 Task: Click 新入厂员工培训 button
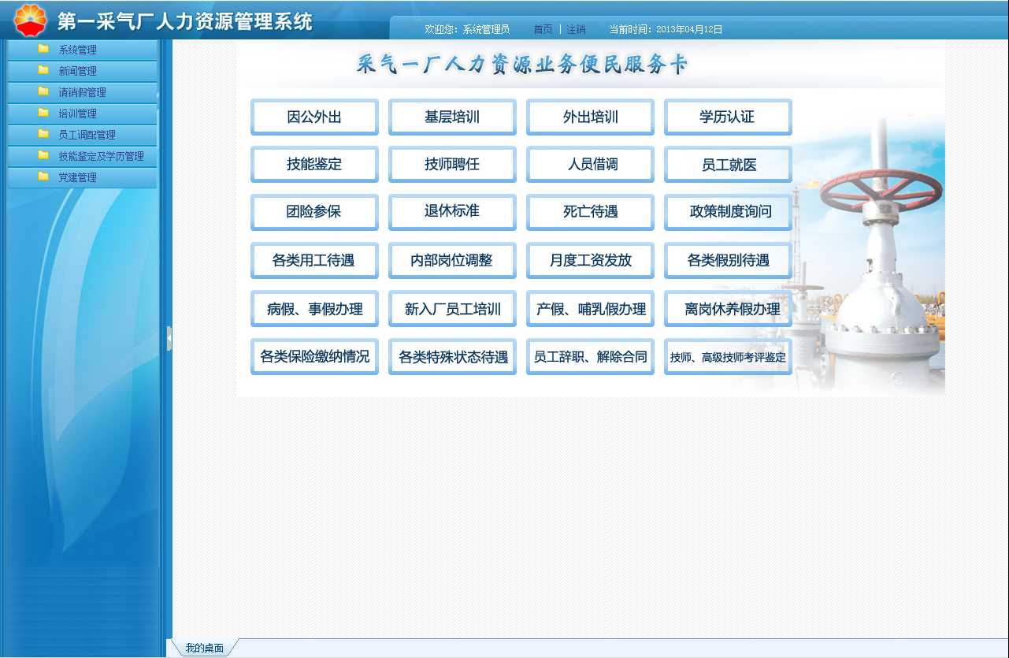(x=452, y=309)
